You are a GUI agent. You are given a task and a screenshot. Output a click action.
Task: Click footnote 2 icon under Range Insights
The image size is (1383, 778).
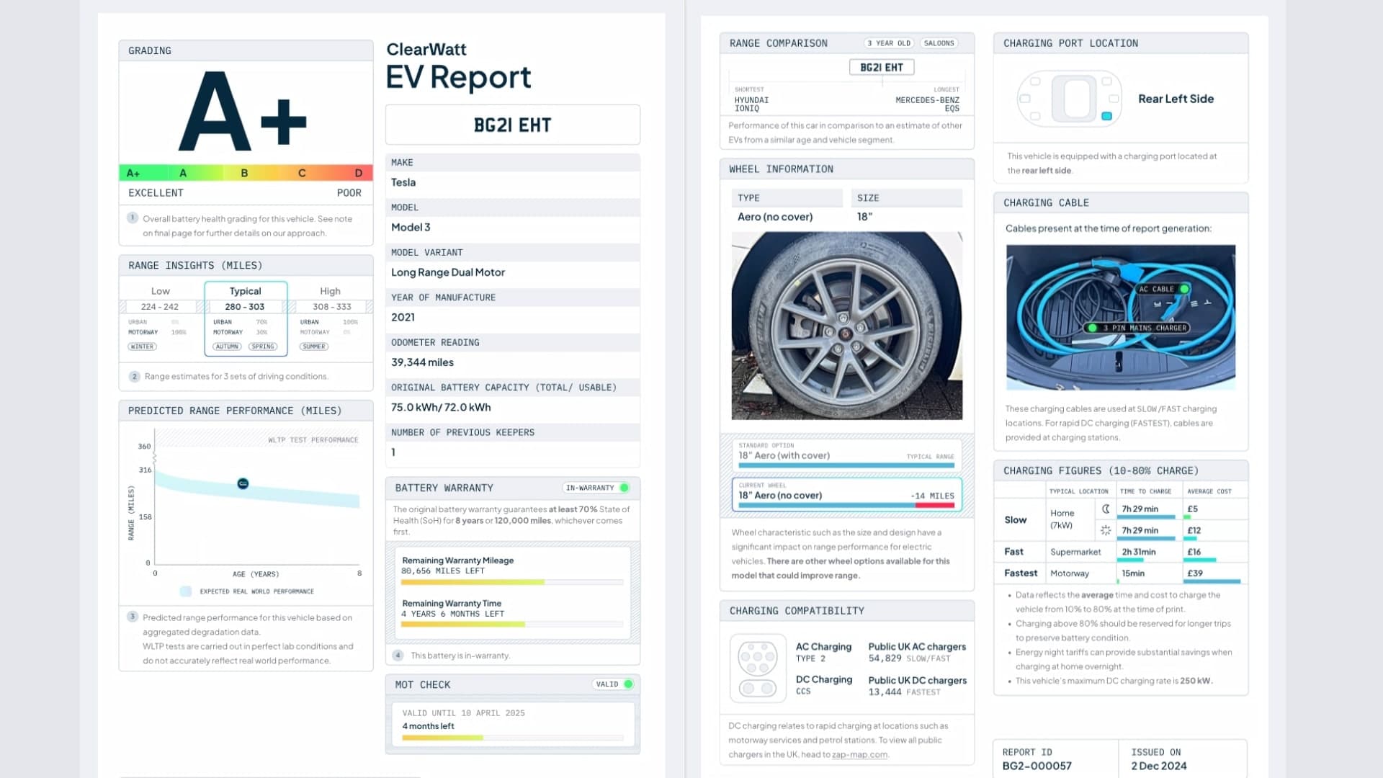pos(134,376)
